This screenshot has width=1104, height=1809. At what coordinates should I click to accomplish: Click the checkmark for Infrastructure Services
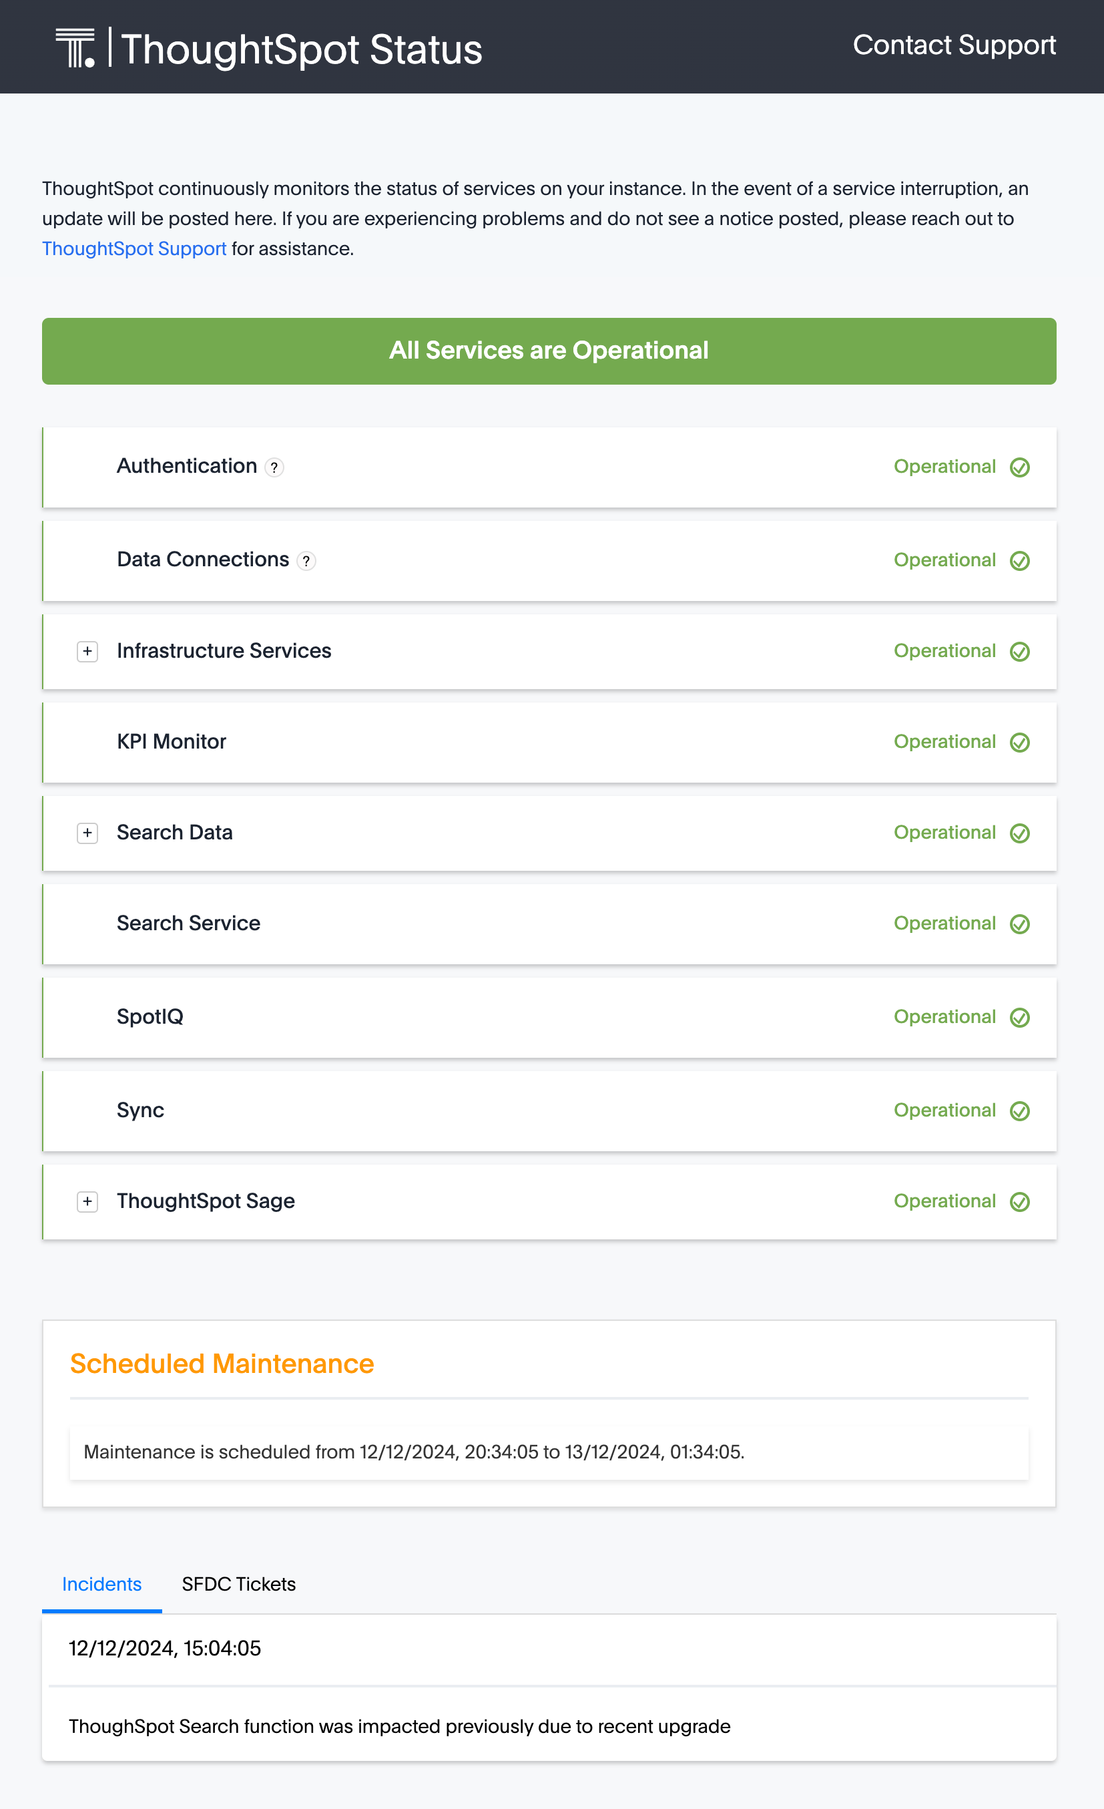(x=1021, y=652)
